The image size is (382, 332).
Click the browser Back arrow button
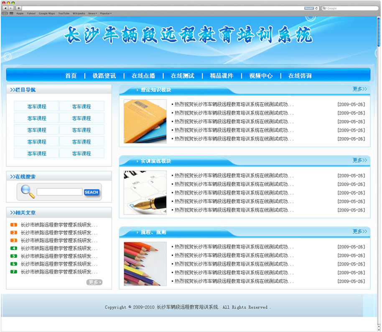click(5, 8)
